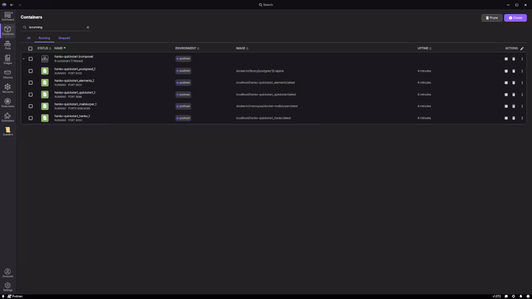Check the hanko-quickstart_hanko_1 checkbox
Viewport: 532px width, 299px height.
pos(30,118)
